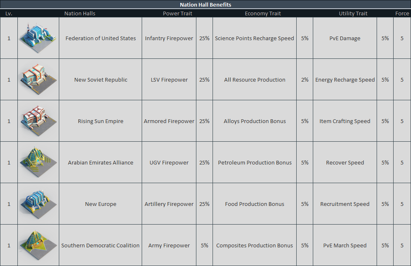Click the Artillery Firepower cell
Image resolution: width=411 pixels, height=266 pixels.
coord(169,204)
